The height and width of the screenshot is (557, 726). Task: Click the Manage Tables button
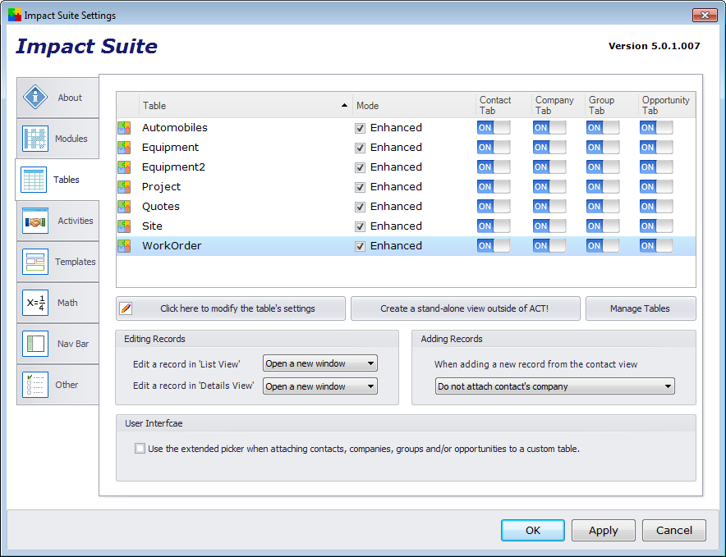(641, 308)
